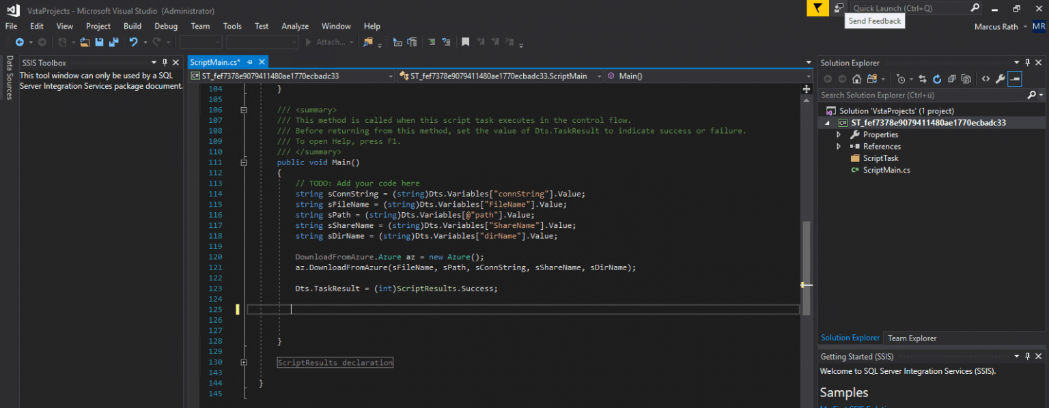Toggle the breakpoint indicator on line 125
The width and height of the screenshot is (1049, 408).
pos(237,309)
